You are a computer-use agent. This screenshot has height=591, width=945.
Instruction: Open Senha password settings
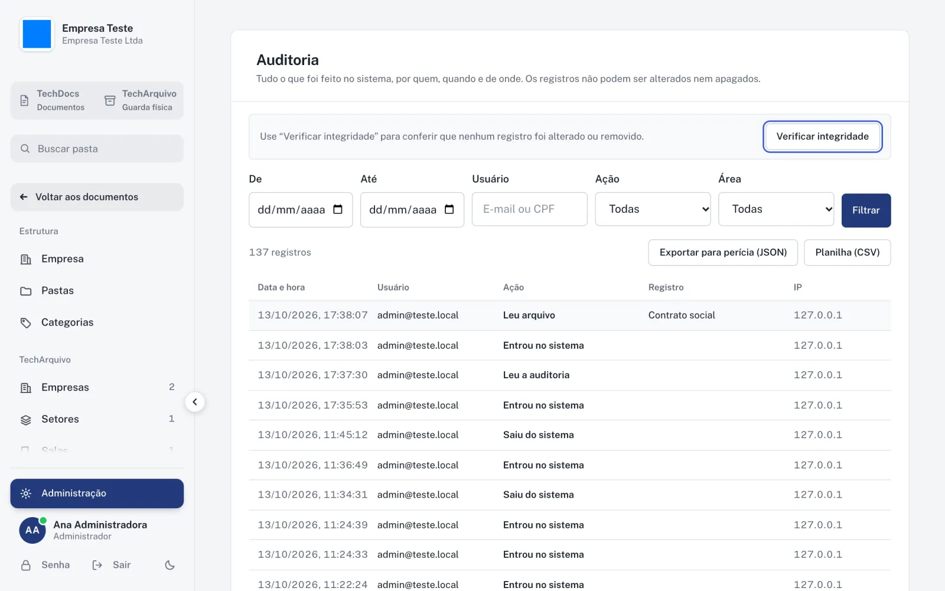click(x=45, y=565)
